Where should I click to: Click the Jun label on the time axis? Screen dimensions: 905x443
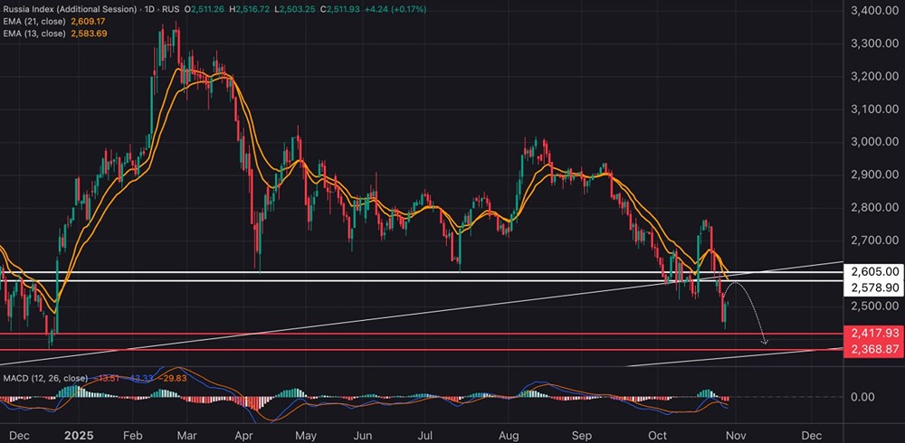pos(363,434)
